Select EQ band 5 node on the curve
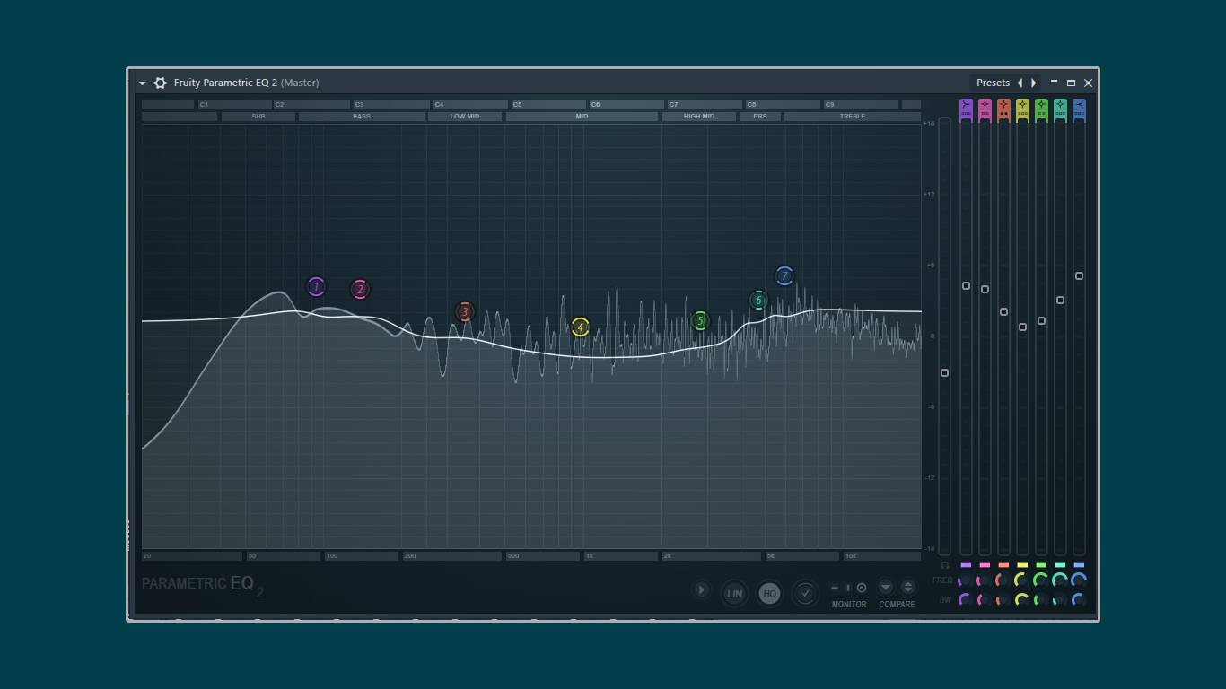Screen dimensions: 1226x689 [x=700, y=320]
